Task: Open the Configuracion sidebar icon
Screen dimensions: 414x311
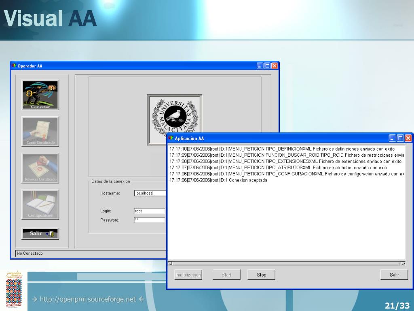Action: 40,204
